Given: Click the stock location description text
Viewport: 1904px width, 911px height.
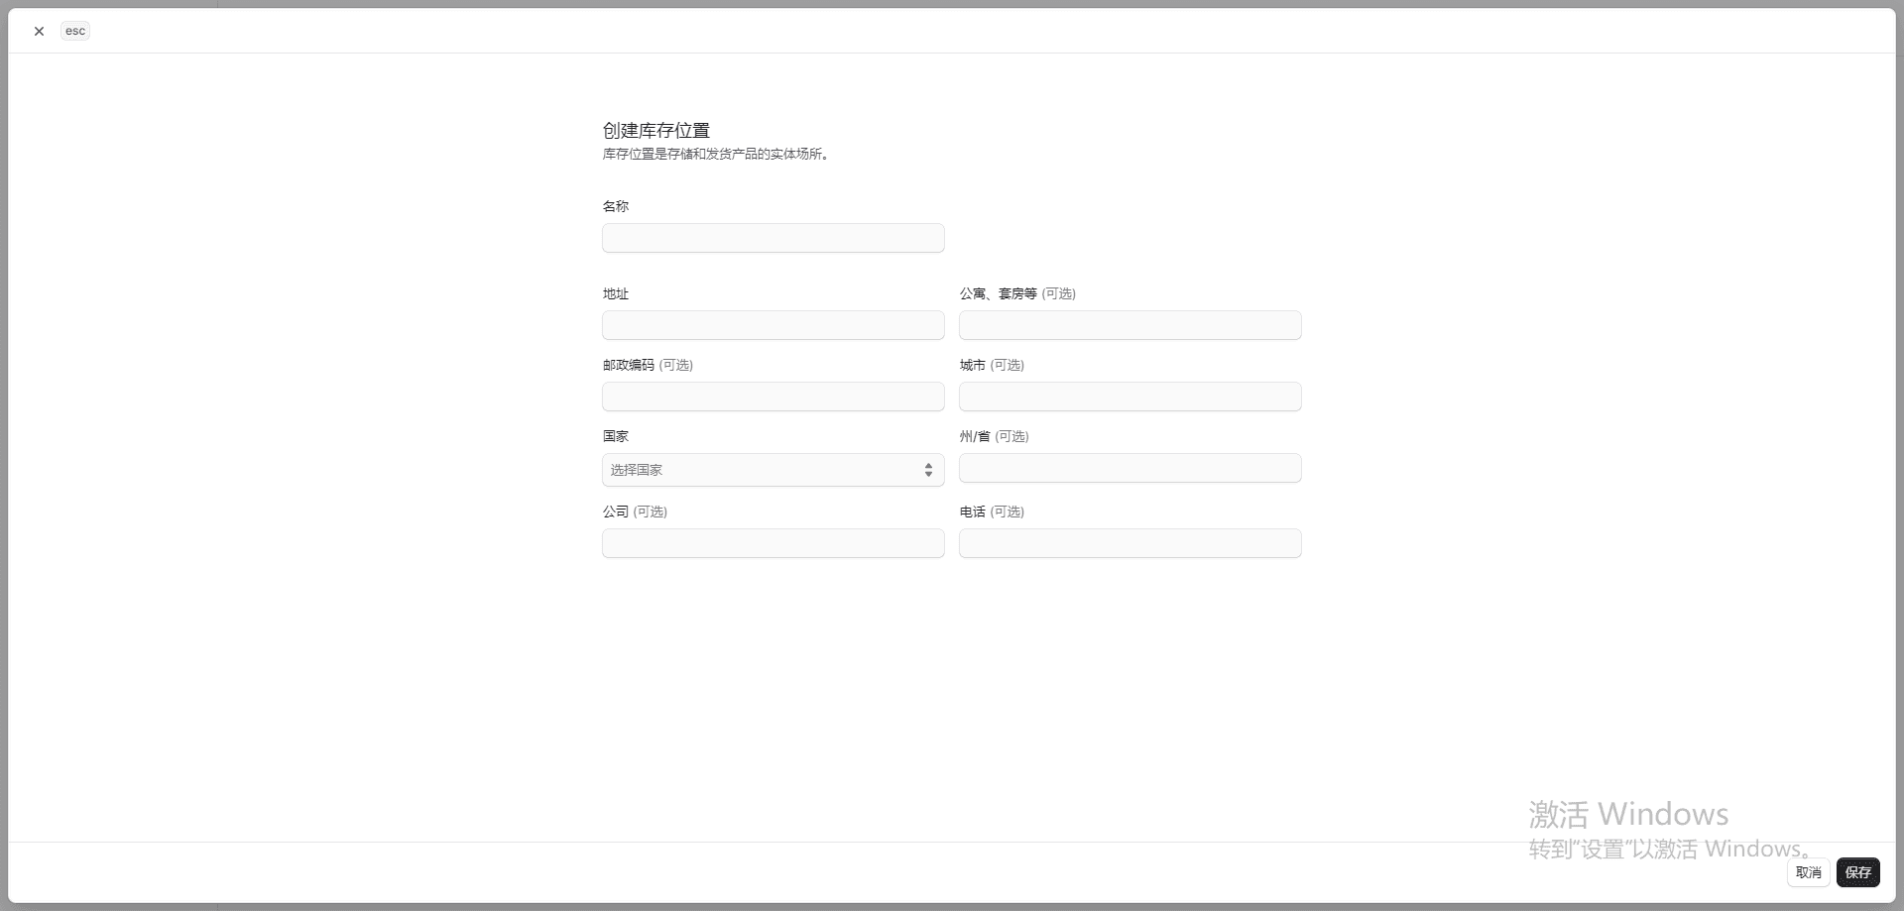Looking at the screenshot, I should pos(715,155).
